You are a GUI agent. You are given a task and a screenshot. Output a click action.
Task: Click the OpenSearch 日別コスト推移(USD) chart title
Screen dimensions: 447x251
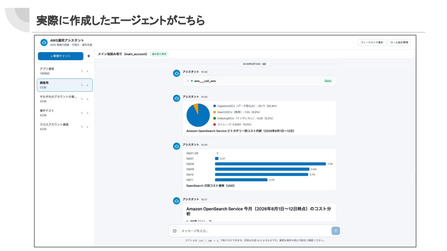pyautogui.click(x=210, y=186)
